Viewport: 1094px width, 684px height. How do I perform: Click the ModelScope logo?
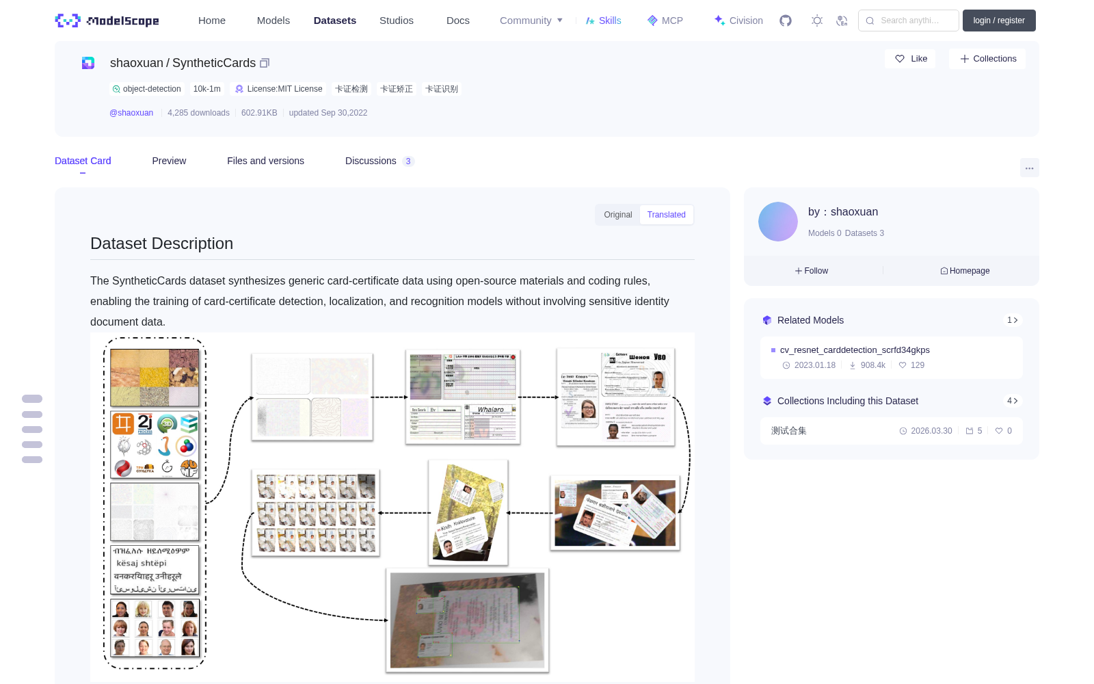point(107,21)
